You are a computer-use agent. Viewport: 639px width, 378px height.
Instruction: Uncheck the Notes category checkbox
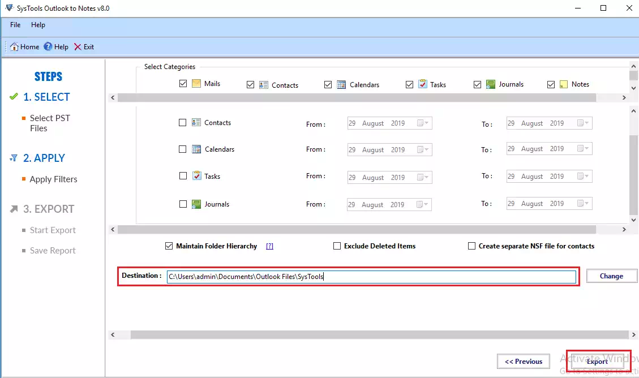[551, 84]
